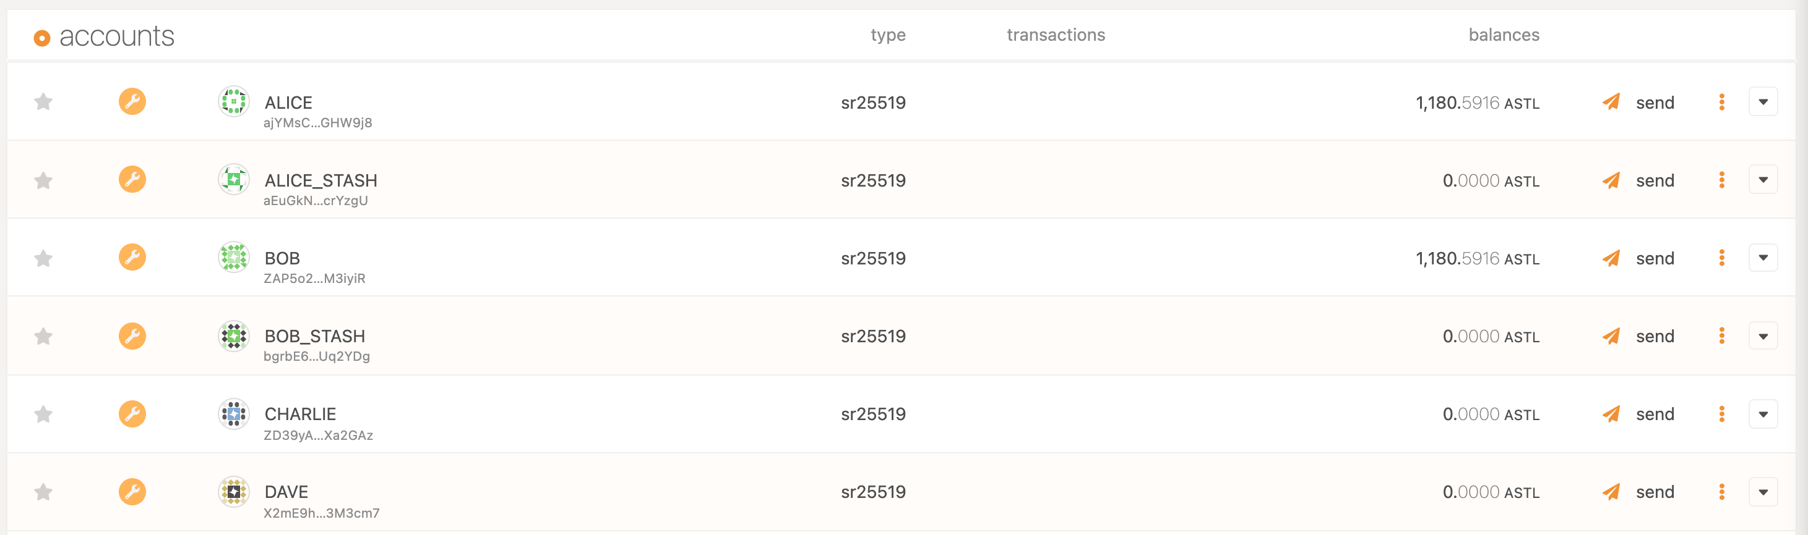Viewport: 1808px width, 535px height.
Task: Expand the CHARLIE account row details
Action: [x=1762, y=414]
